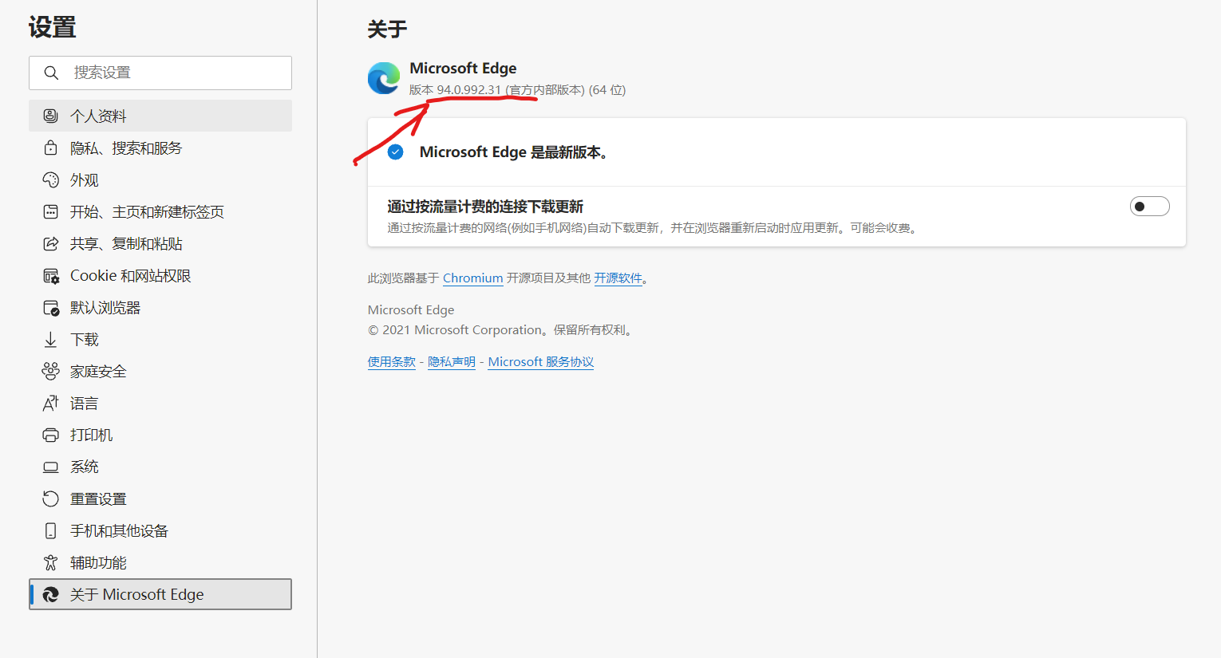Open 语言 settings
Viewport: 1221px width, 658px height.
pos(160,403)
